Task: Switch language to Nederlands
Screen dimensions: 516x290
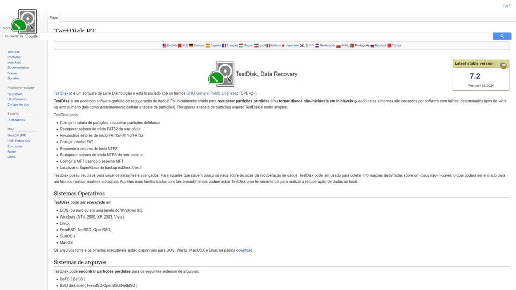Action: [328, 46]
